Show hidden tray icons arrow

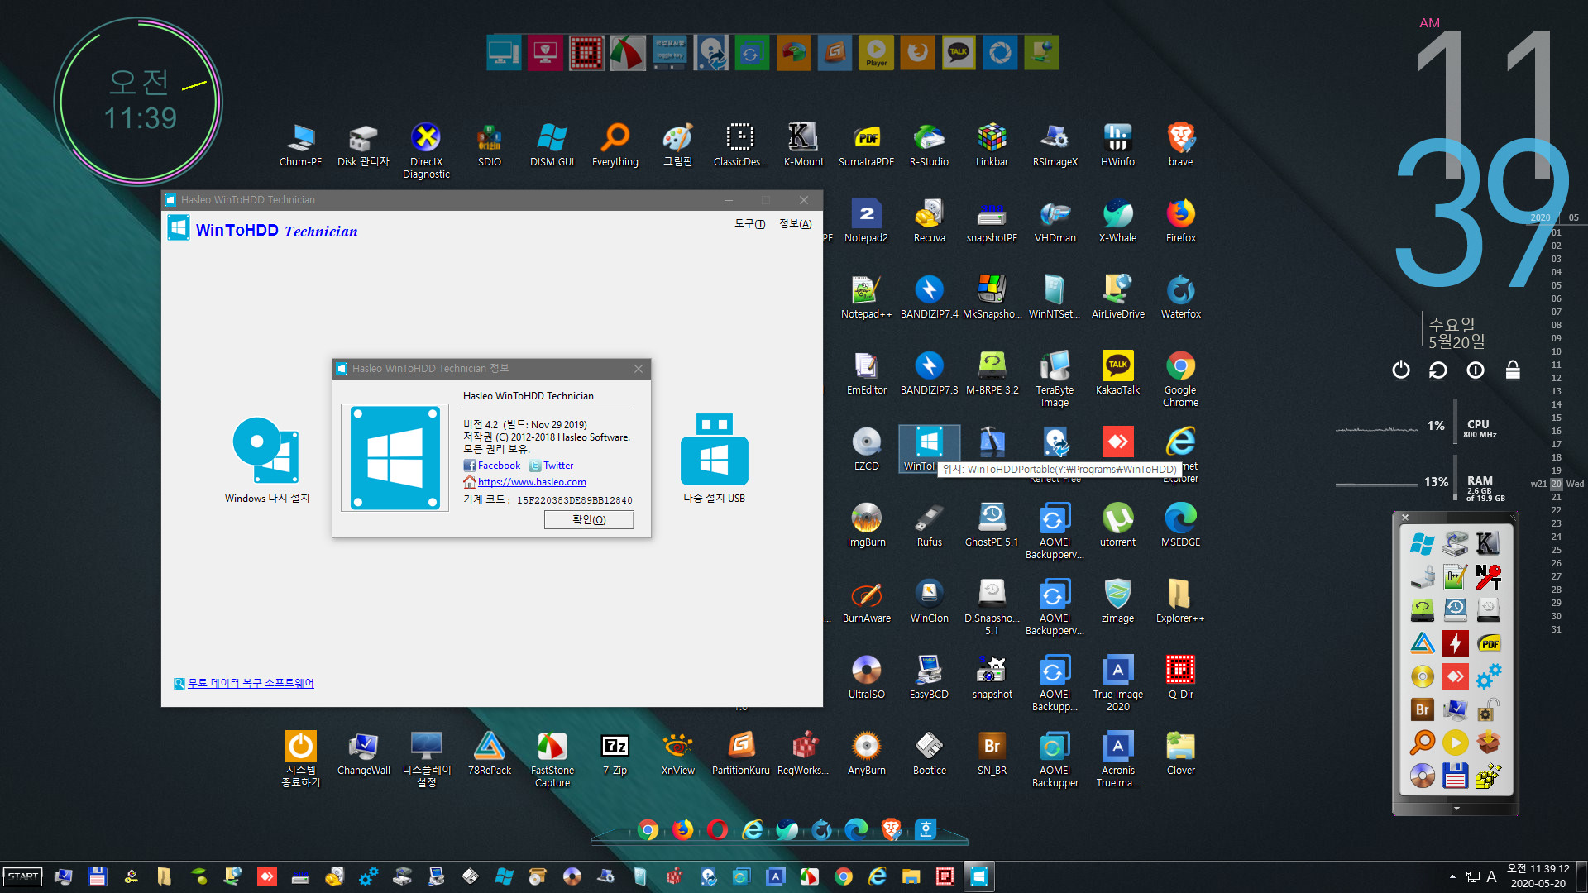[x=1452, y=876]
